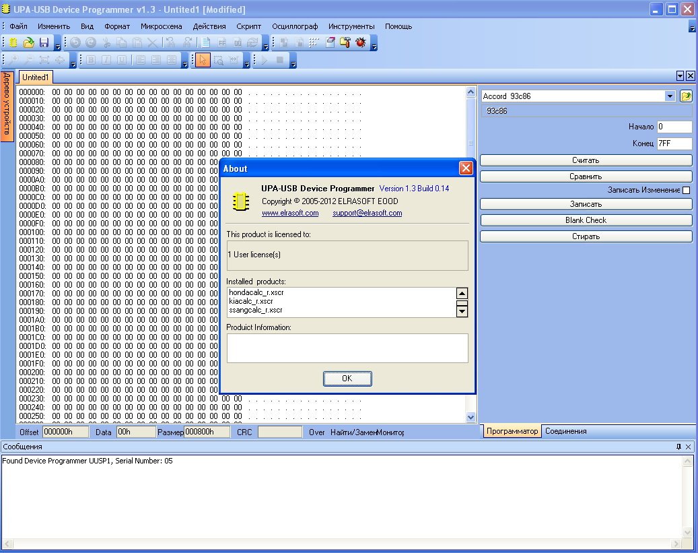Screen dimensions: 698x553
Task: Expand the Accord 93c86 device dropdown
Action: coord(670,96)
